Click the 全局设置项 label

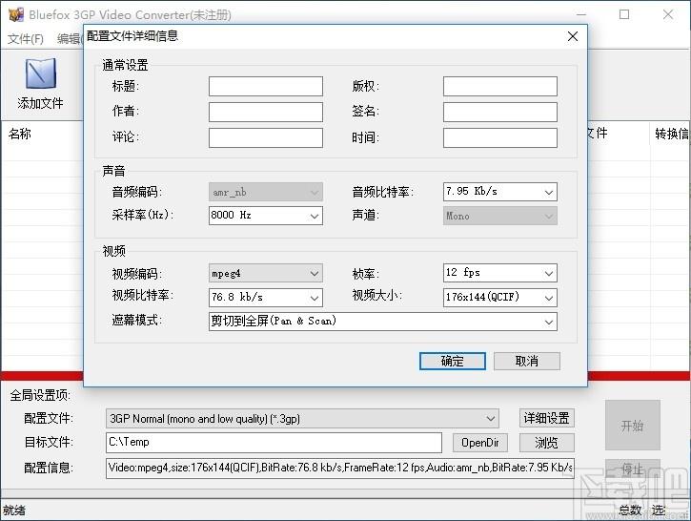coord(40,395)
